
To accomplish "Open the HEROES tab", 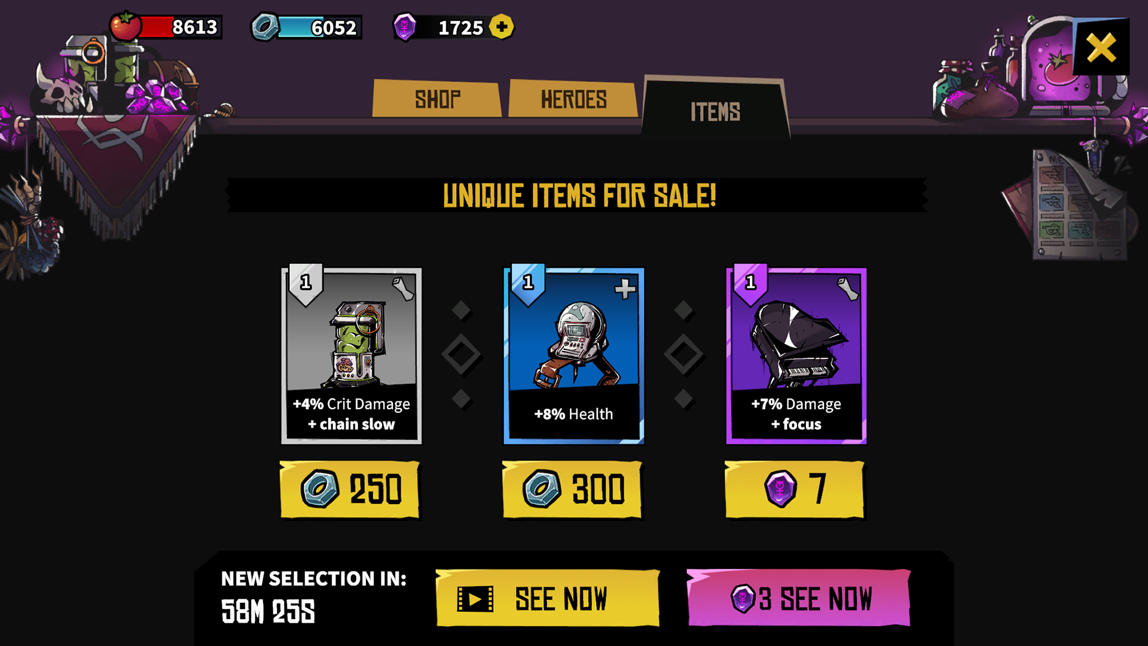I will pyautogui.click(x=573, y=99).
